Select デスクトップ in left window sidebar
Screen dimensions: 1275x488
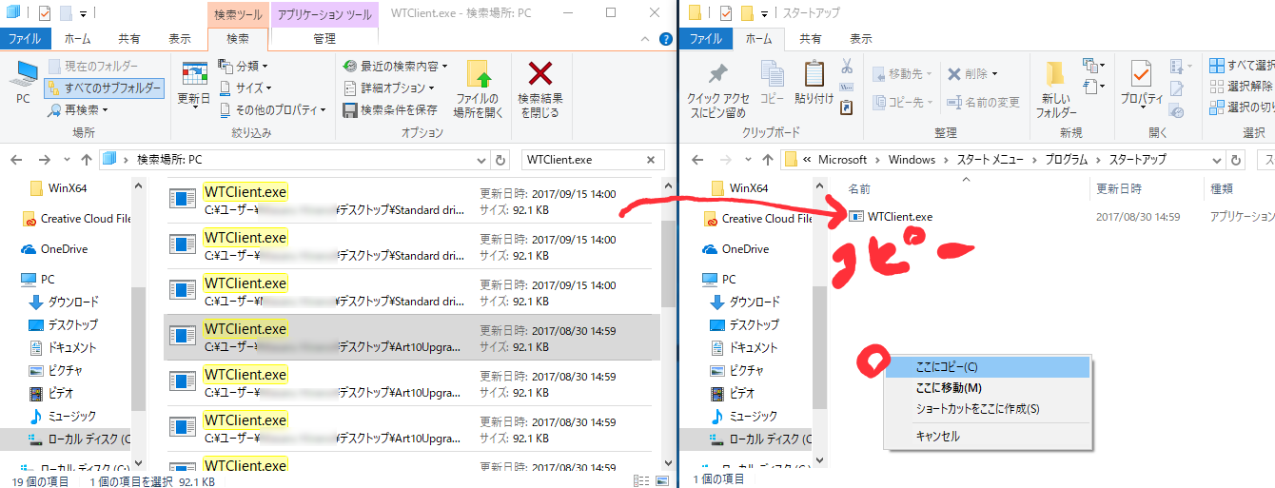pyautogui.click(x=72, y=324)
